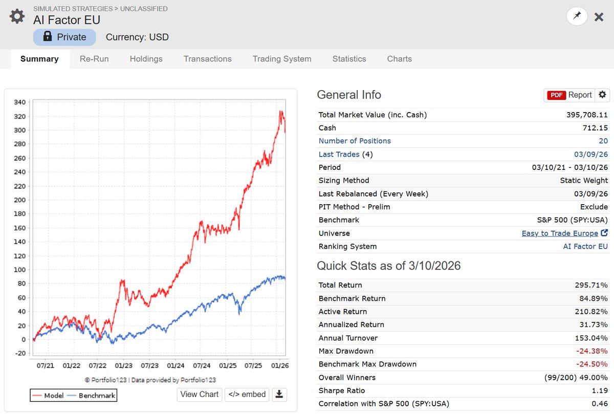The height and width of the screenshot is (416, 614).
Task: Click the Total Return value 295.71%
Action: (x=591, y=285)
